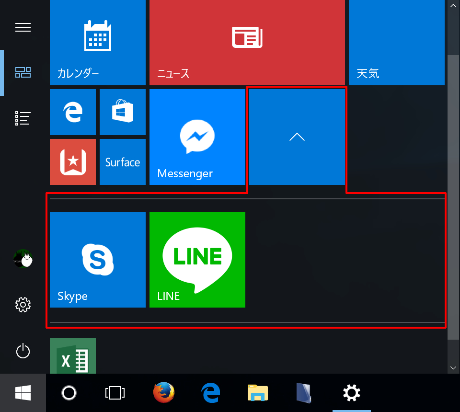Open the News tile (ニュース)
Screen dimensions: 460x412
(247, 43)
